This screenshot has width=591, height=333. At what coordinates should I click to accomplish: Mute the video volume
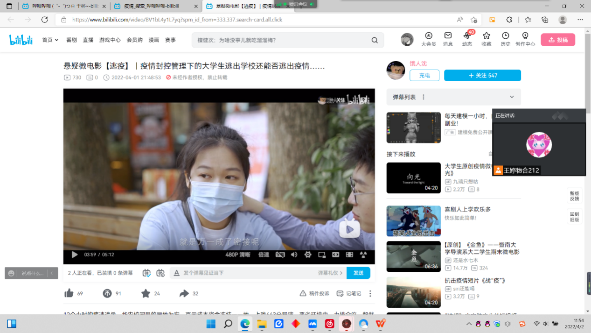(294, 255)
